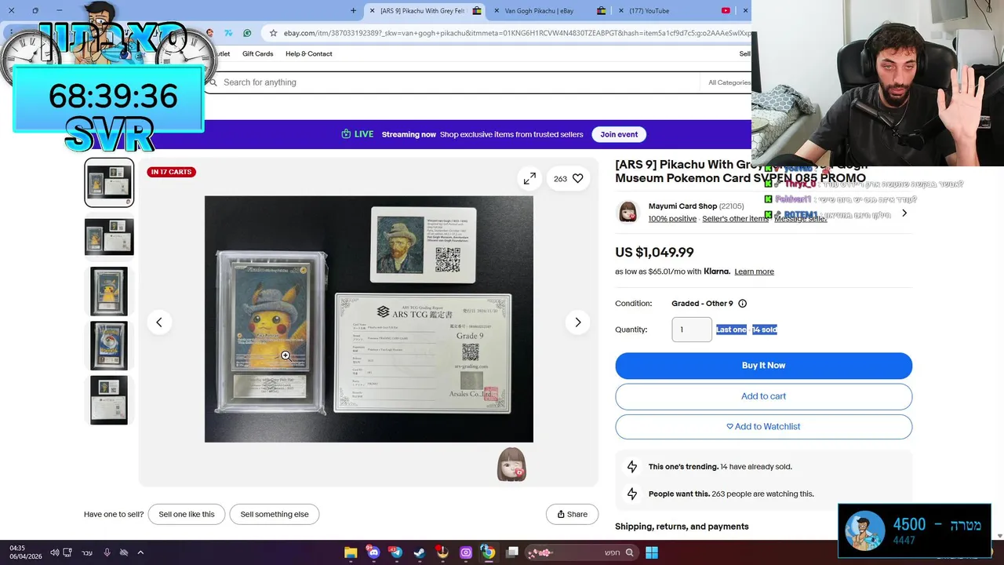Expand seller details with the chevron arrow
The image size is (1004, 565).
[x=904, y=213]
